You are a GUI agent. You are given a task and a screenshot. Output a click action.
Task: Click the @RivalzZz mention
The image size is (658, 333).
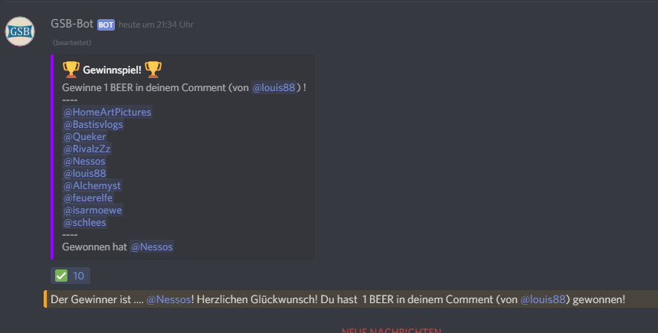87,149
